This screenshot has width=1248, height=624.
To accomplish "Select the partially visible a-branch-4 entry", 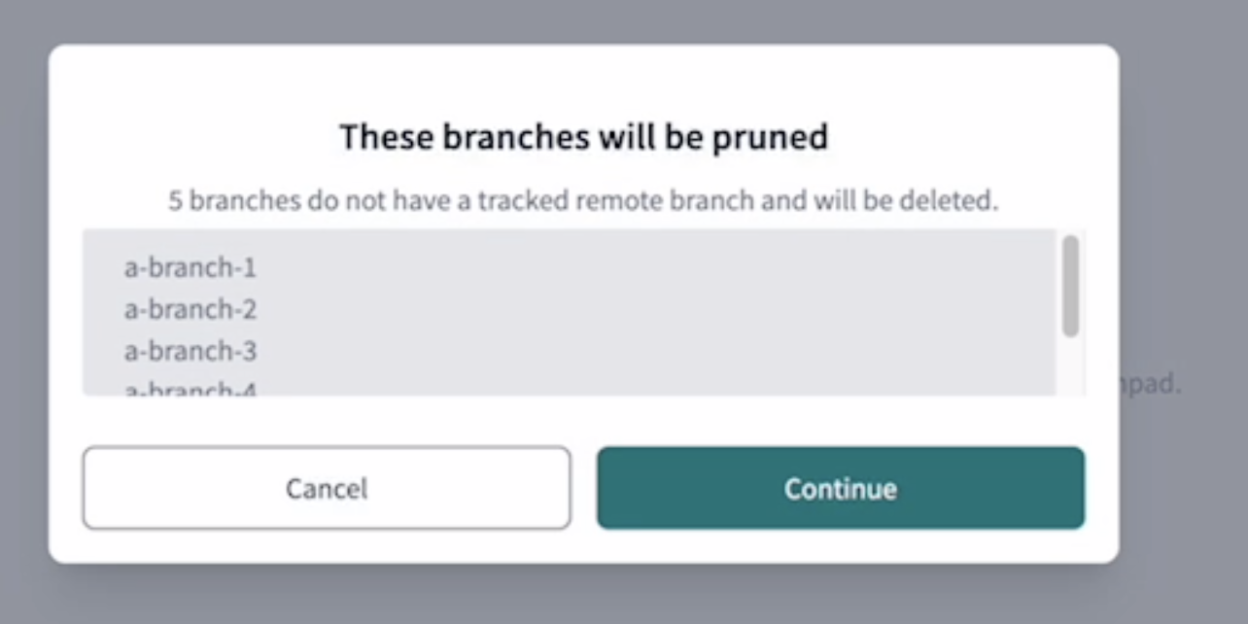I will (x=190, y=387).
